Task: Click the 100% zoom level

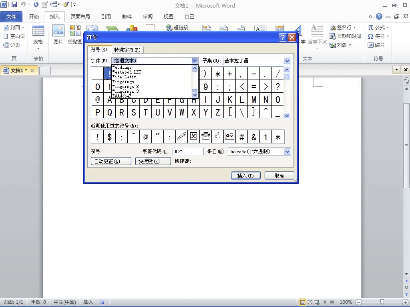Action: click(346, 302)
